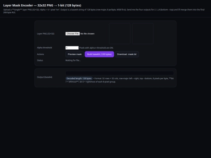This screenshot has height=158, width=211.
Task: Click the Choose File button
Action: click(x=73, y=34)
